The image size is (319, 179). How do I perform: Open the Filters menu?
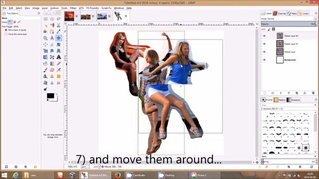coord(73,8)
